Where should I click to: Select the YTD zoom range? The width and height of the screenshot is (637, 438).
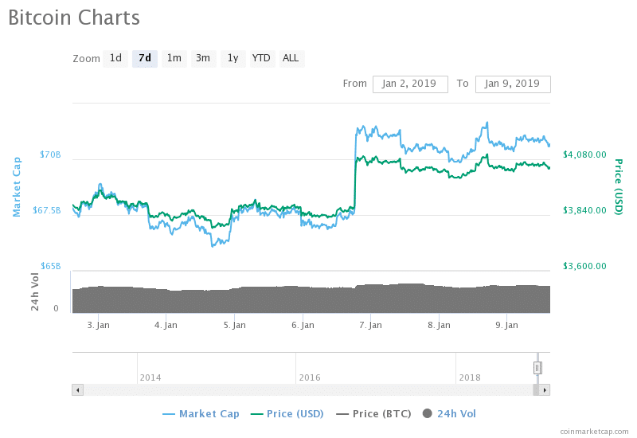[263, 58]
